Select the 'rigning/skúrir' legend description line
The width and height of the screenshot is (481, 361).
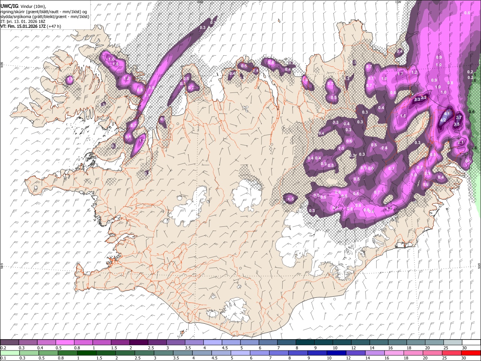[x=44, y=12]
